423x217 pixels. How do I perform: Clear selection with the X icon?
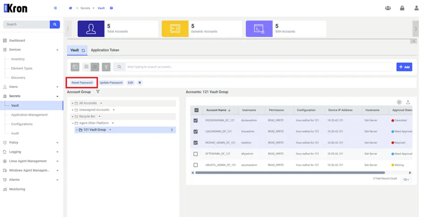pos(140,82)
